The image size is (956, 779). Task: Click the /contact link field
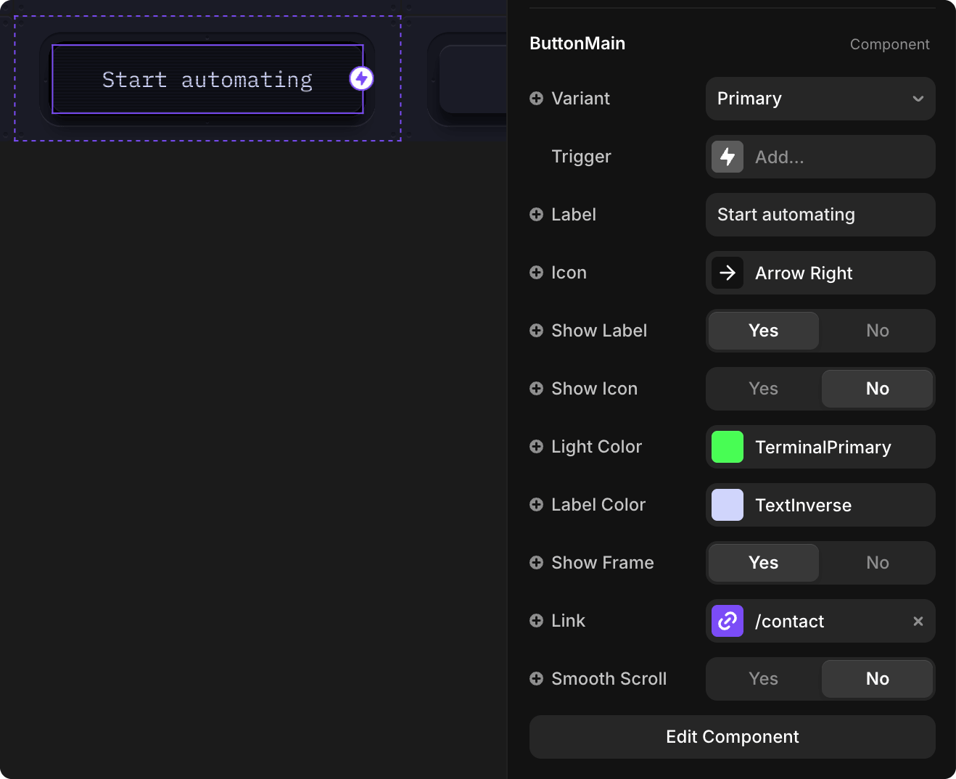tap(820, 621)
